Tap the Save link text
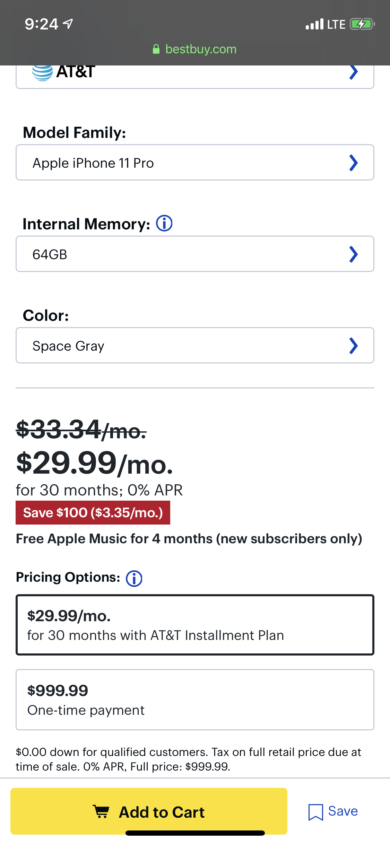The width and height of the screenshot is (390, 844). 343,811
